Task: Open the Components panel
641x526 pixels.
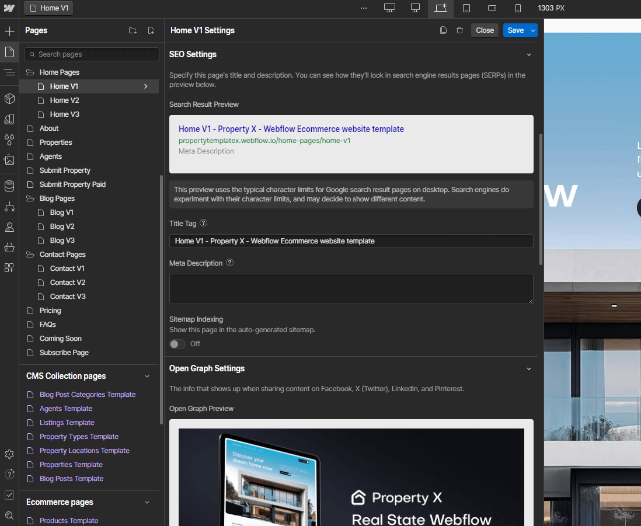Action: pos(9,98)
